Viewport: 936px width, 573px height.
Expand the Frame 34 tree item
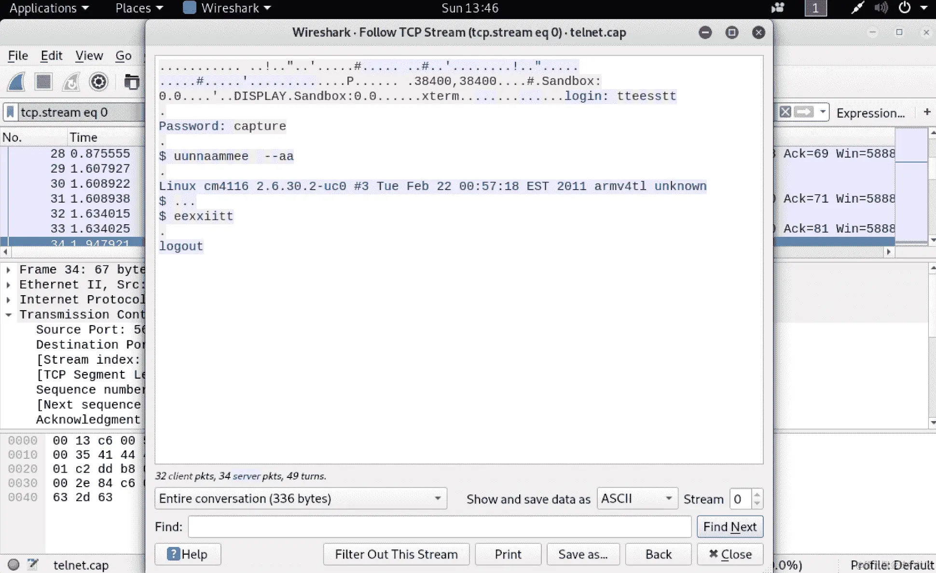click(8, 270)
